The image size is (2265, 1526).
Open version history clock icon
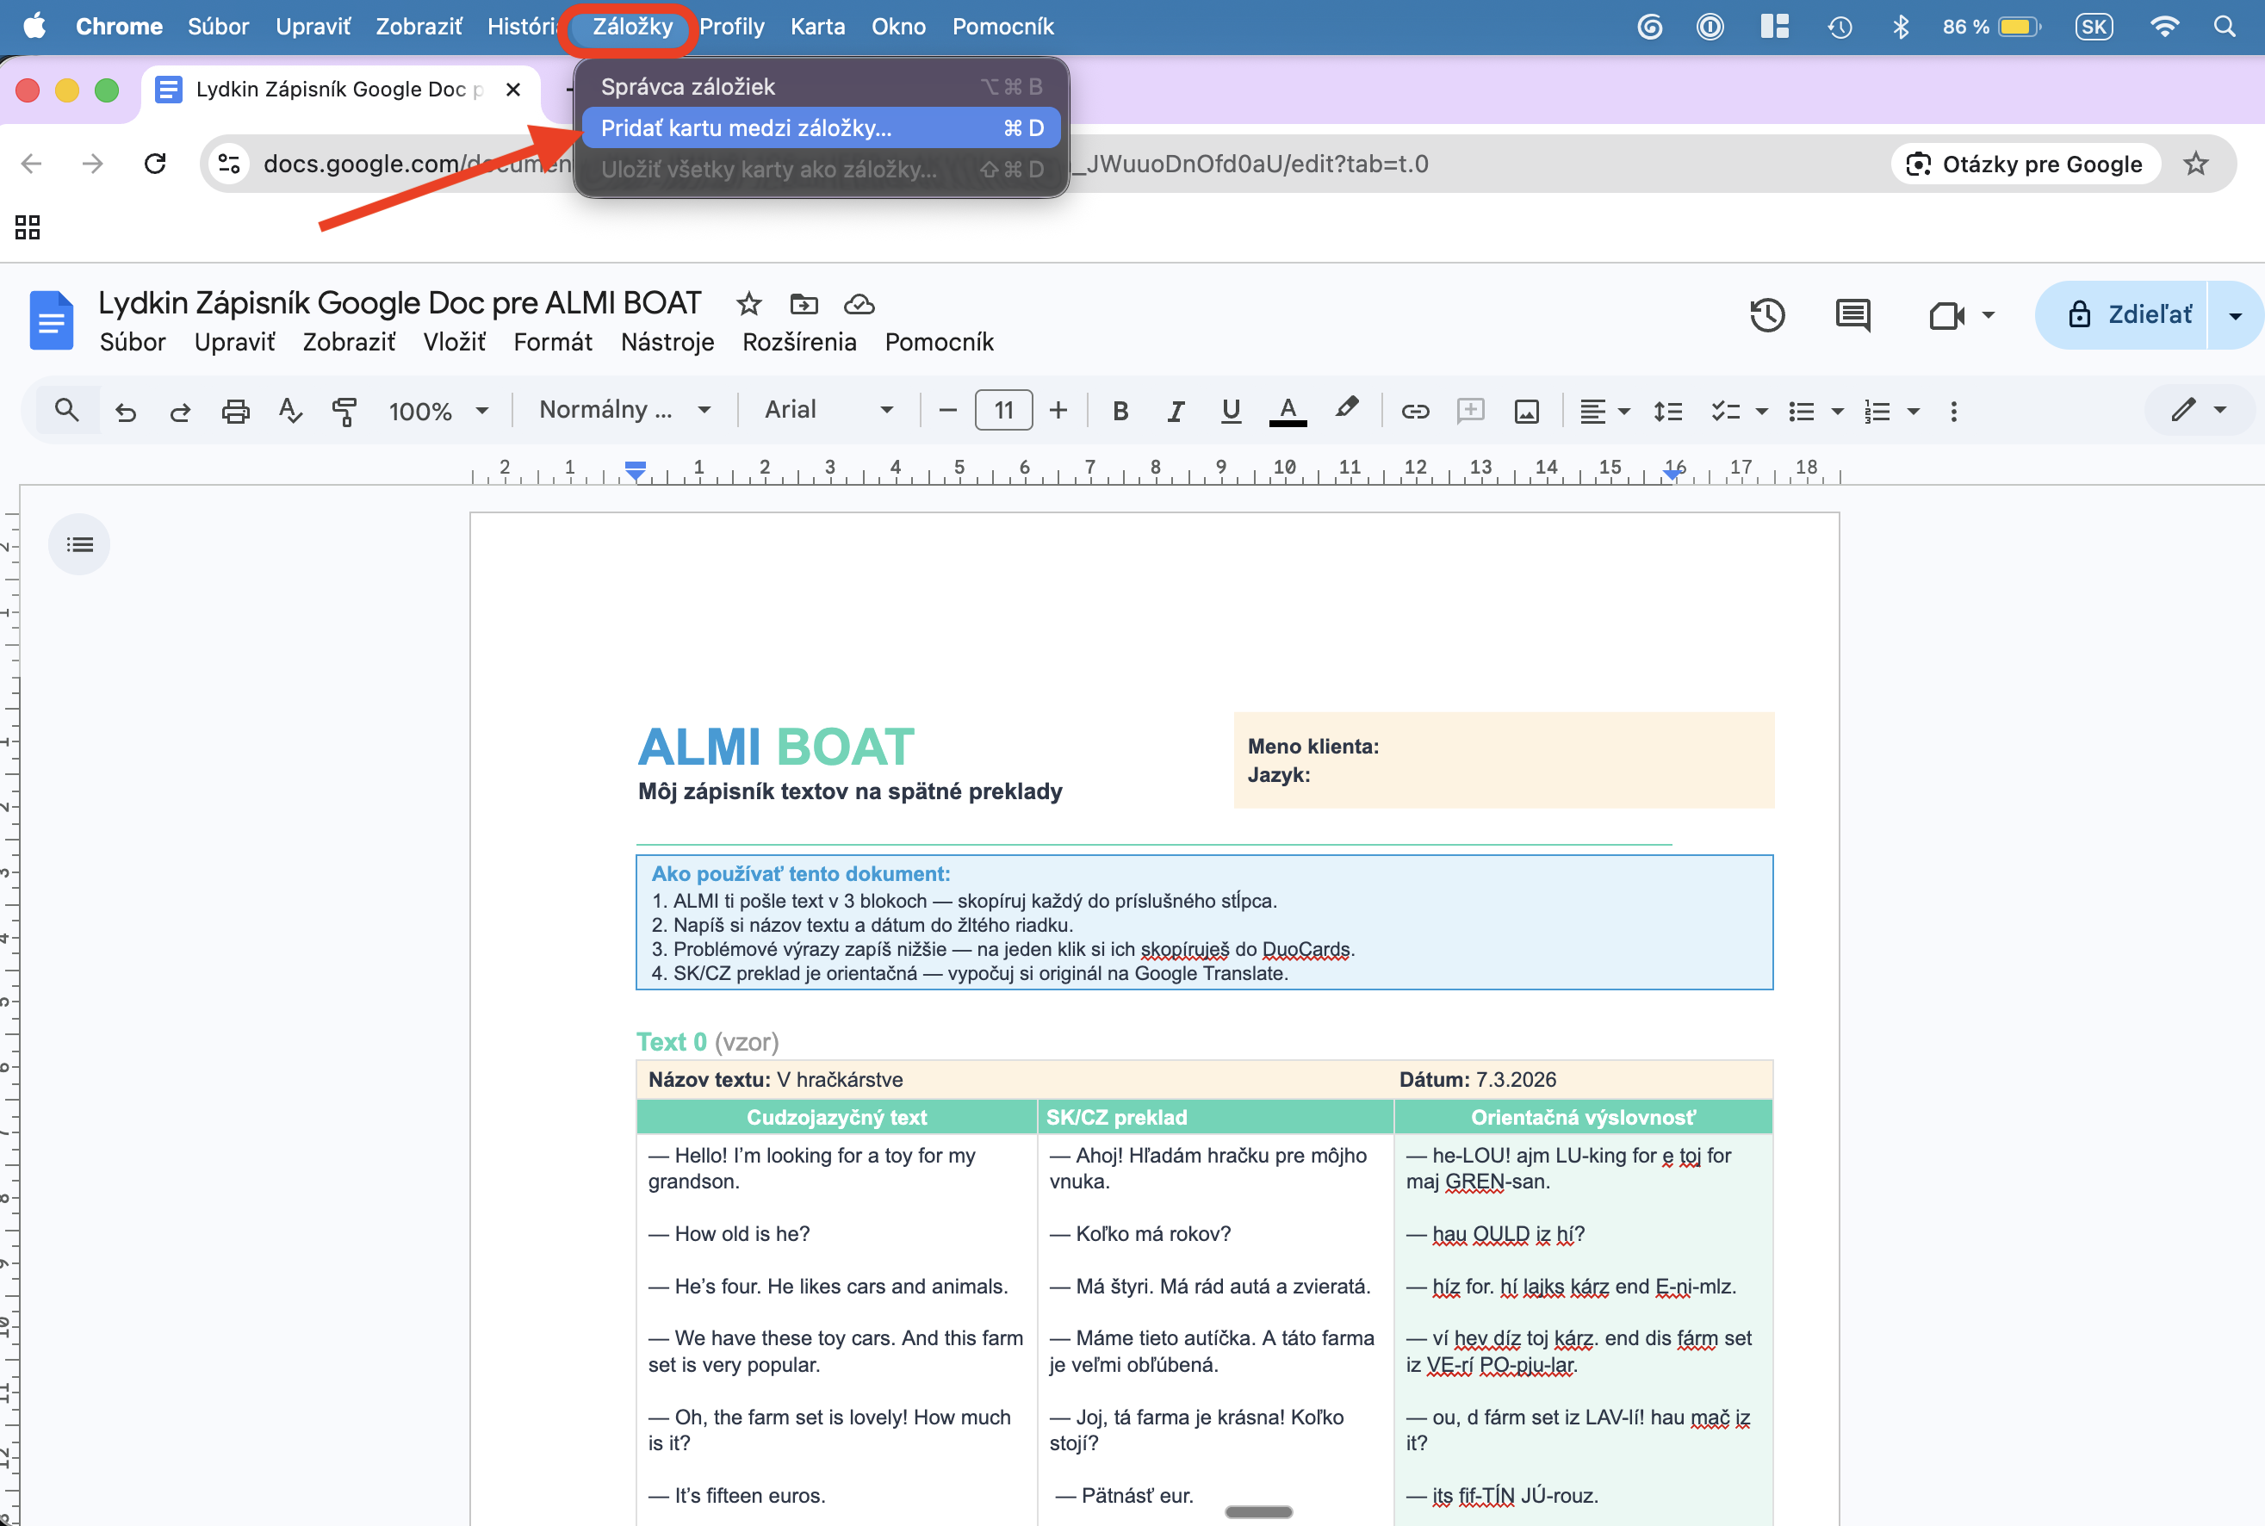[1766, 315]
